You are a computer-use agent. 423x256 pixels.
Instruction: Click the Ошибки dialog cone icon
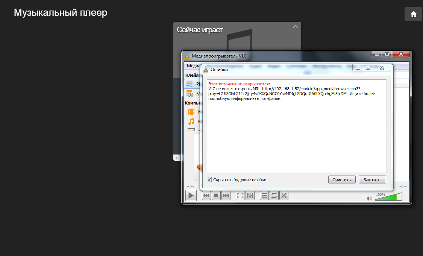coord(206,69)
